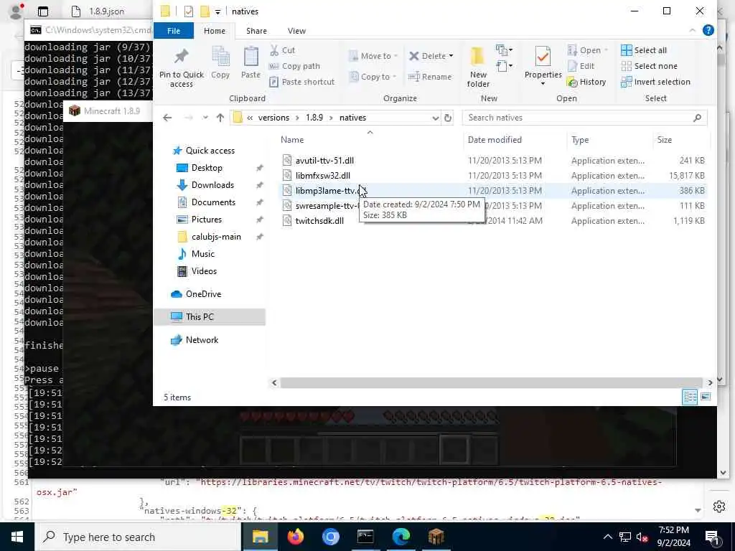Open the File ribbon tab

coord(174,31)
